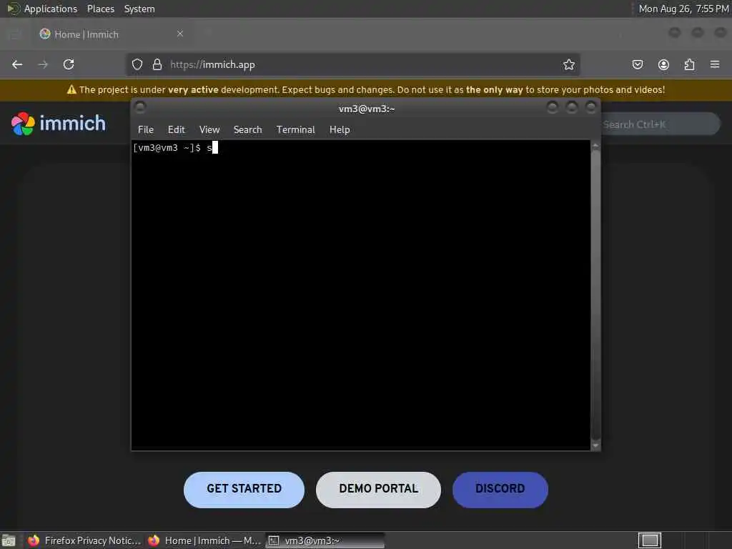Click the padlock site info icon
This screenshot has height=549, width=732.
coord(157,64)
